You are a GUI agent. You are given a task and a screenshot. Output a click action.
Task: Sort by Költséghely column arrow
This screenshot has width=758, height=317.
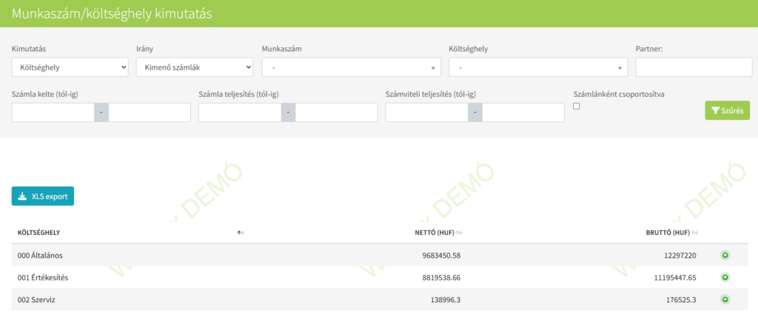(x=241, y=233)
